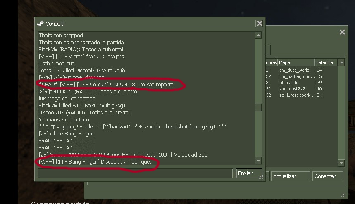Click the console scrollbar thumb

(258, 107)
